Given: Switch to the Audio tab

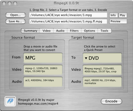Looking at the screenshot, I should coord(60,31).
